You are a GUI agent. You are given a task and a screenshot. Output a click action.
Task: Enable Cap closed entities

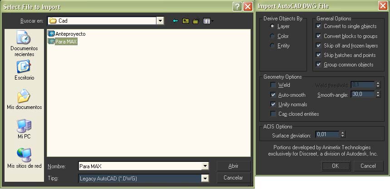pos(273,114)
